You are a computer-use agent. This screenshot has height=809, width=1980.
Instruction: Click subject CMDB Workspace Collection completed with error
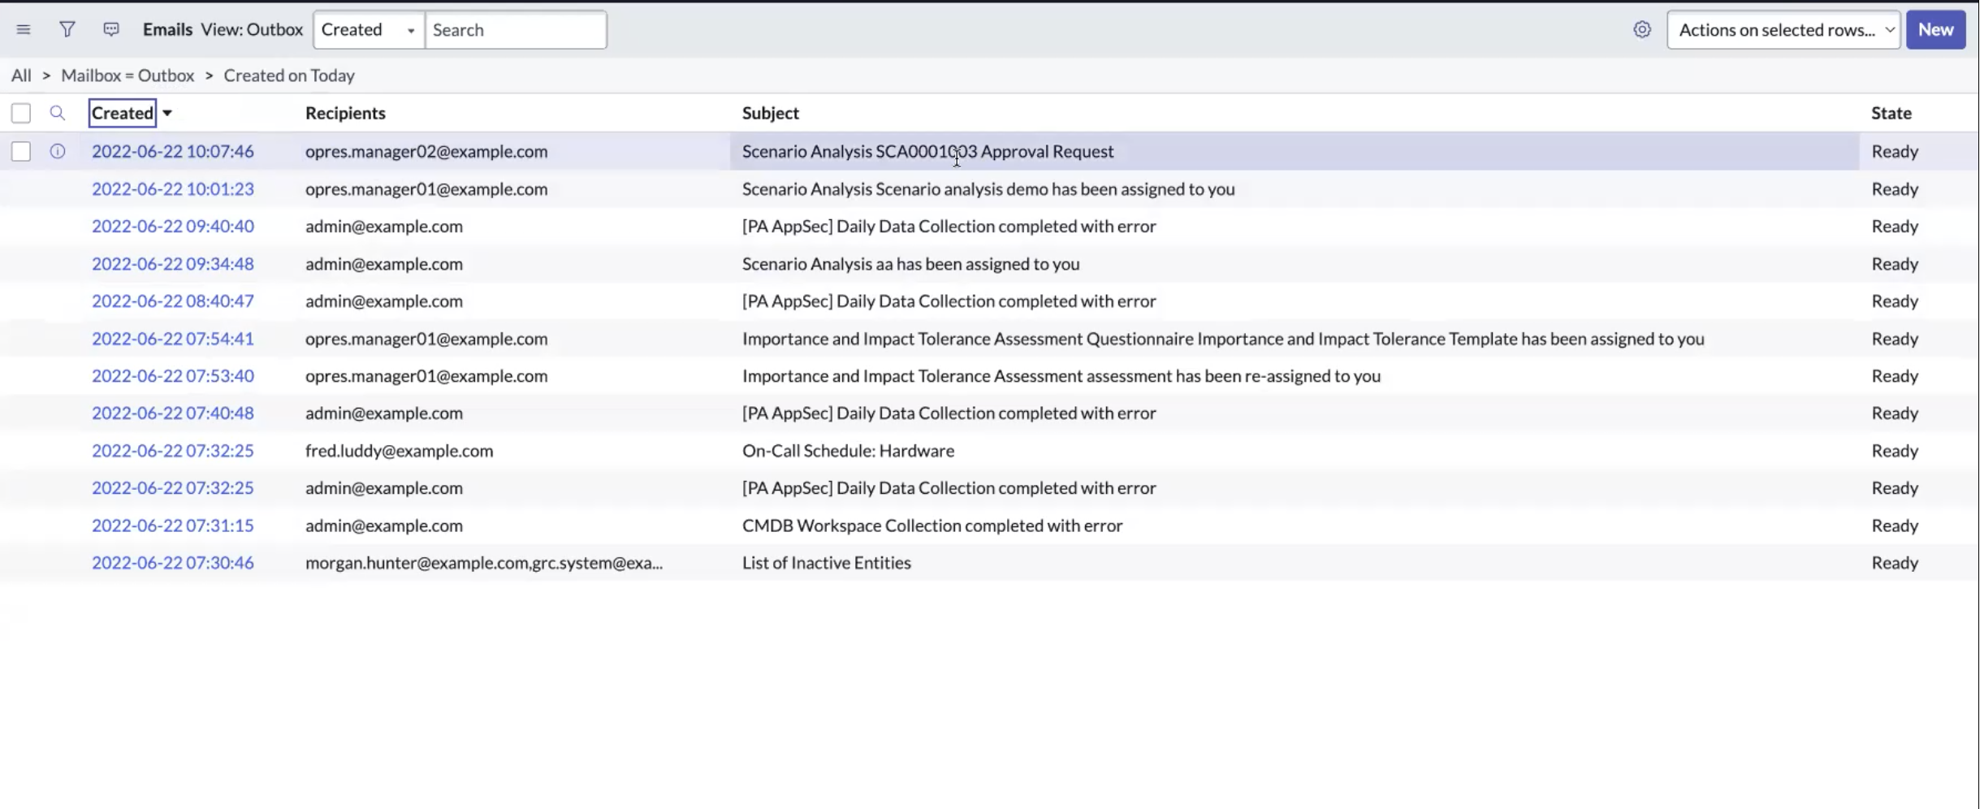(x=932, y=526)
